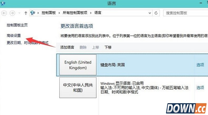Expand the address bar history dropdown

(x=150, y=13)
